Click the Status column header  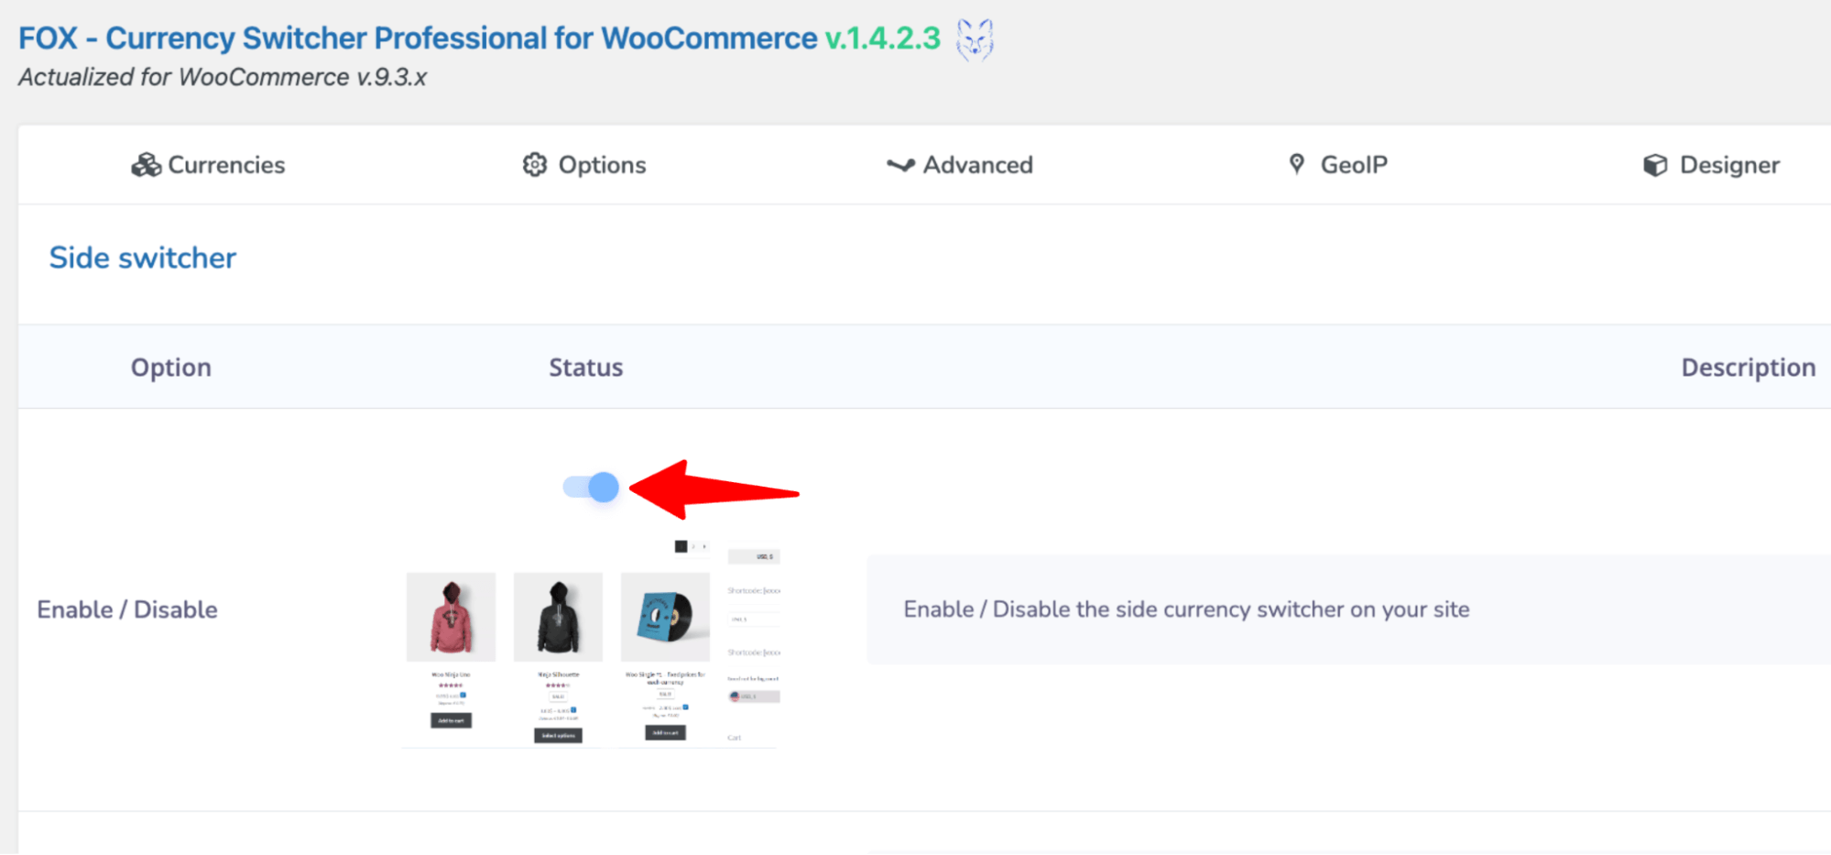coord(586,367)
